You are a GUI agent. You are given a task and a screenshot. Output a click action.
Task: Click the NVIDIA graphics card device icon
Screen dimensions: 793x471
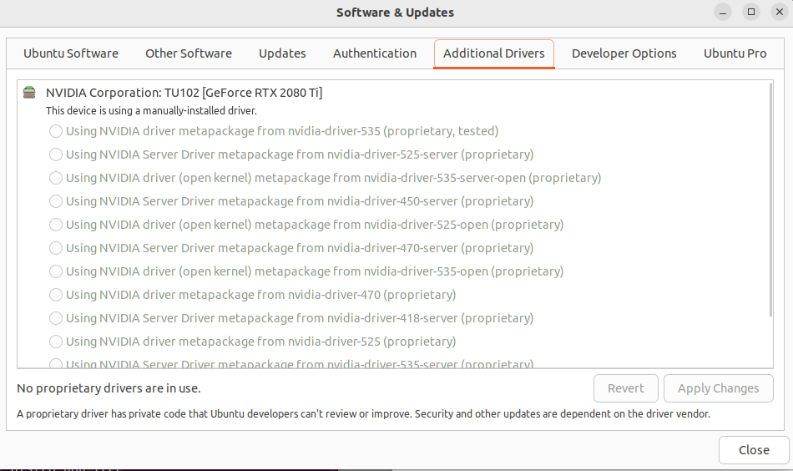point(29,93)
